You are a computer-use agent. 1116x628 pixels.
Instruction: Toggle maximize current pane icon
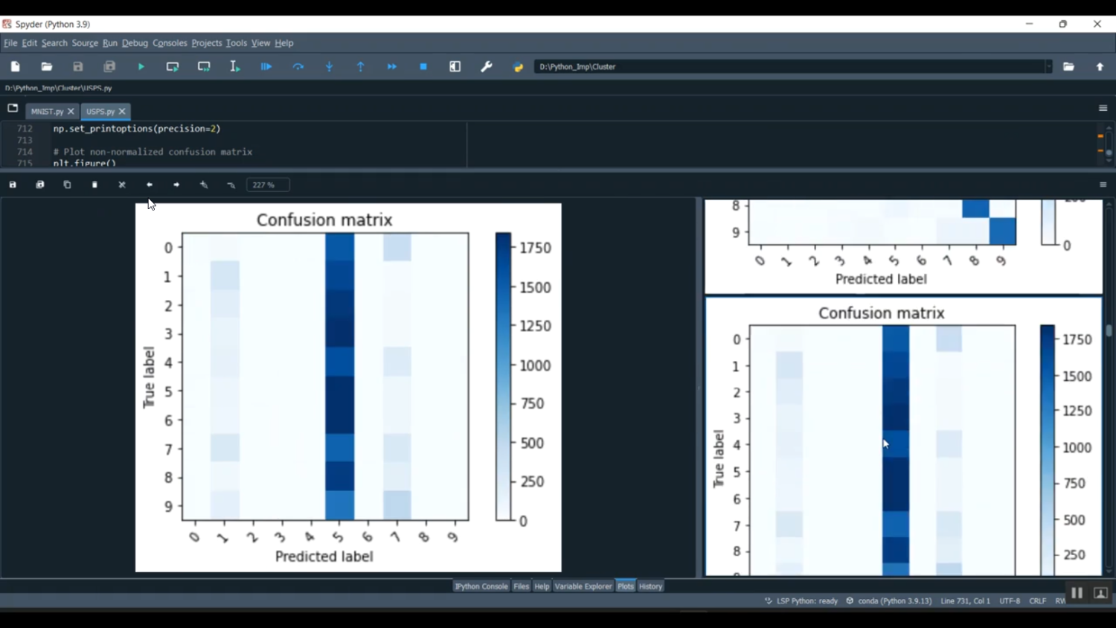click(x=455, y=67)
